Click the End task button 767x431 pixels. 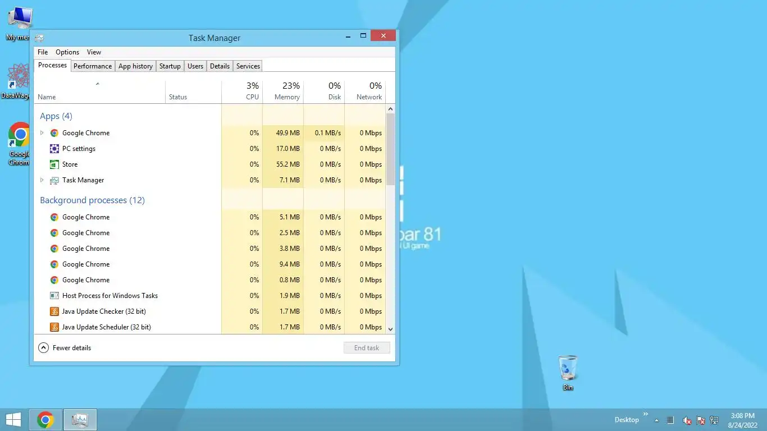(367, 348)
